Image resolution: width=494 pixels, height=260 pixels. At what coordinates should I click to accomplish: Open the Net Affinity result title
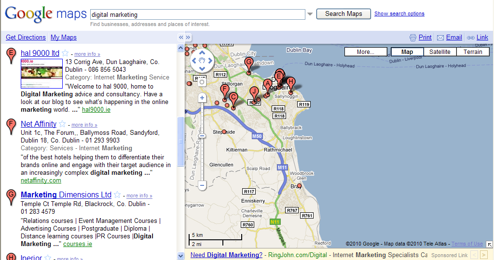click(39, 124)
